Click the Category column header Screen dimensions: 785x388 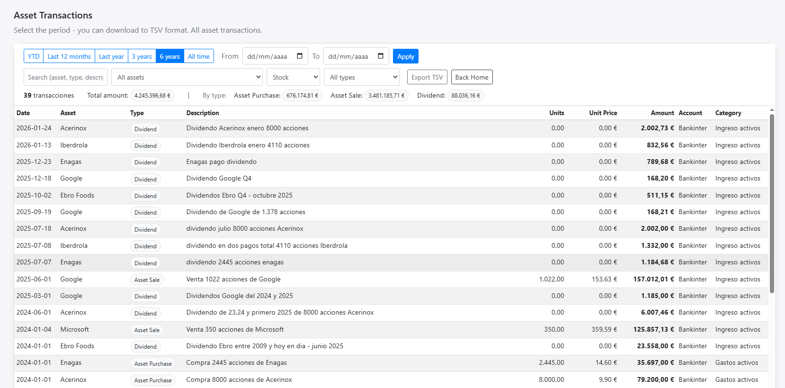tap(728, 113)
